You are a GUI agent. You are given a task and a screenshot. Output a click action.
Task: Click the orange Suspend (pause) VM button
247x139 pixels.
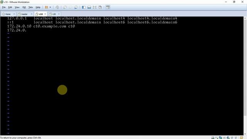[46, 7]
